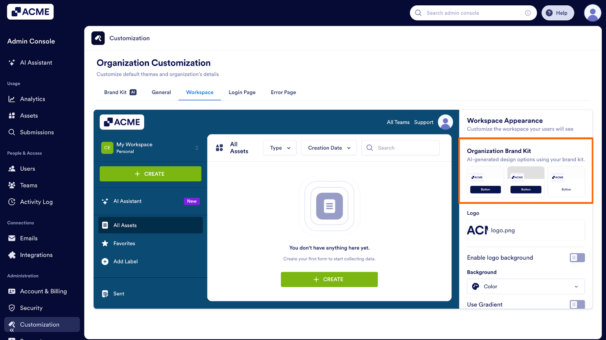
Task: Click the info icon in search bar
Action: click(x=528, y=13)
